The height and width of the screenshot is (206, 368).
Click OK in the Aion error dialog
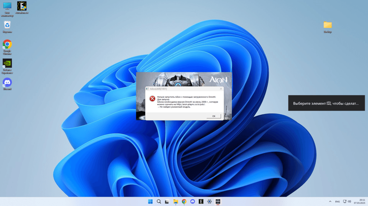click(x=213, y=116)
